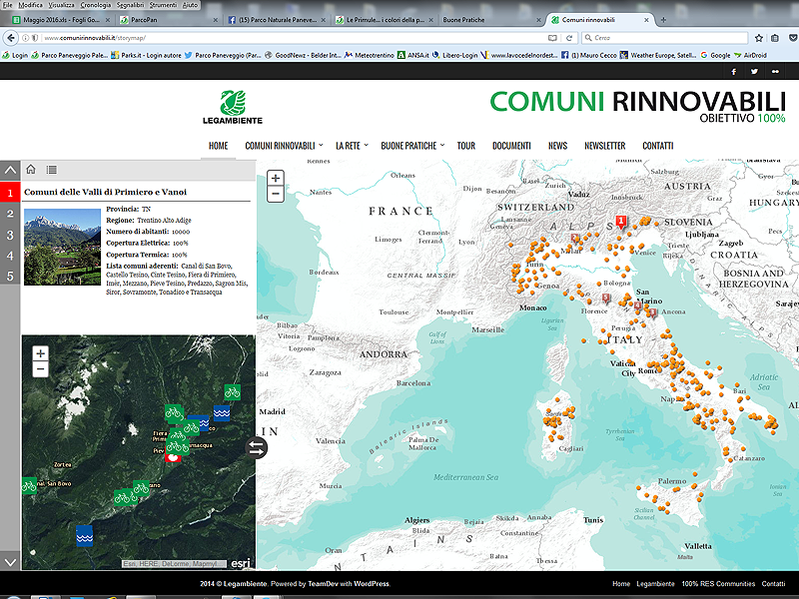Screen dimensions: 799x599
Task: Toggle the panel swap arrows button
Action: coord(257,447)
